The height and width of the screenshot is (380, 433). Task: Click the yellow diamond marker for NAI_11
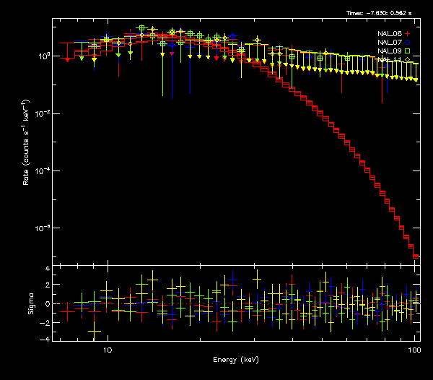(x=408, y=59)
